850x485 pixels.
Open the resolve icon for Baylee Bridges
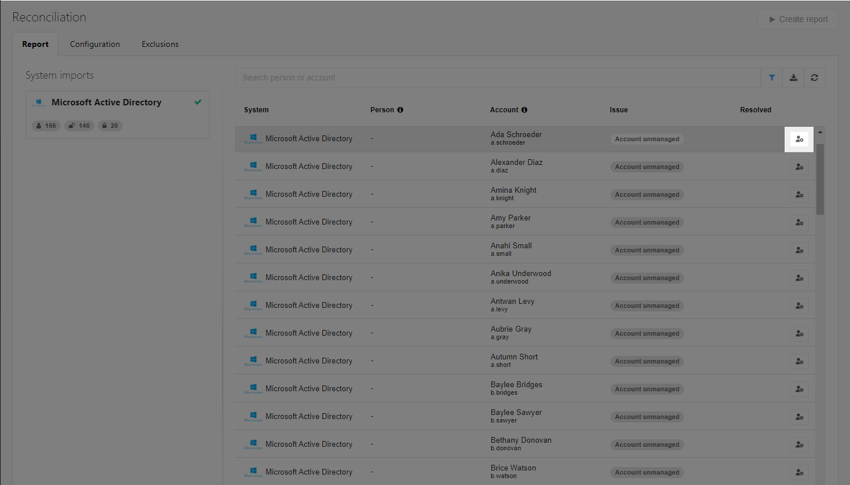(799, 389)
